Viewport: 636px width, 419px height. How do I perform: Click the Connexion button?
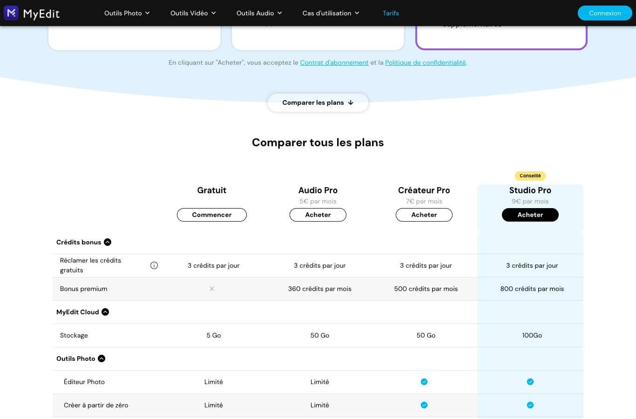tap(605, 13)
